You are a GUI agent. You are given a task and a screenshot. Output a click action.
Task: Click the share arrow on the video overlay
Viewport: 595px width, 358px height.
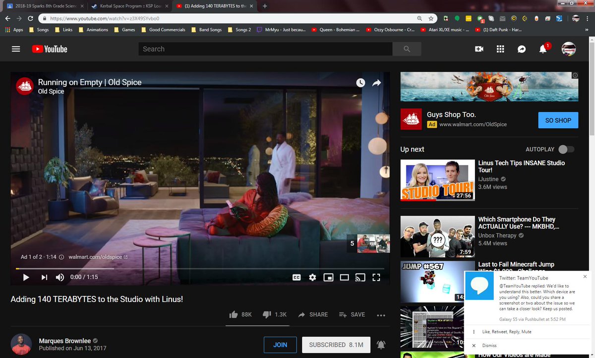pyautogui.click(x=377, y=83)
